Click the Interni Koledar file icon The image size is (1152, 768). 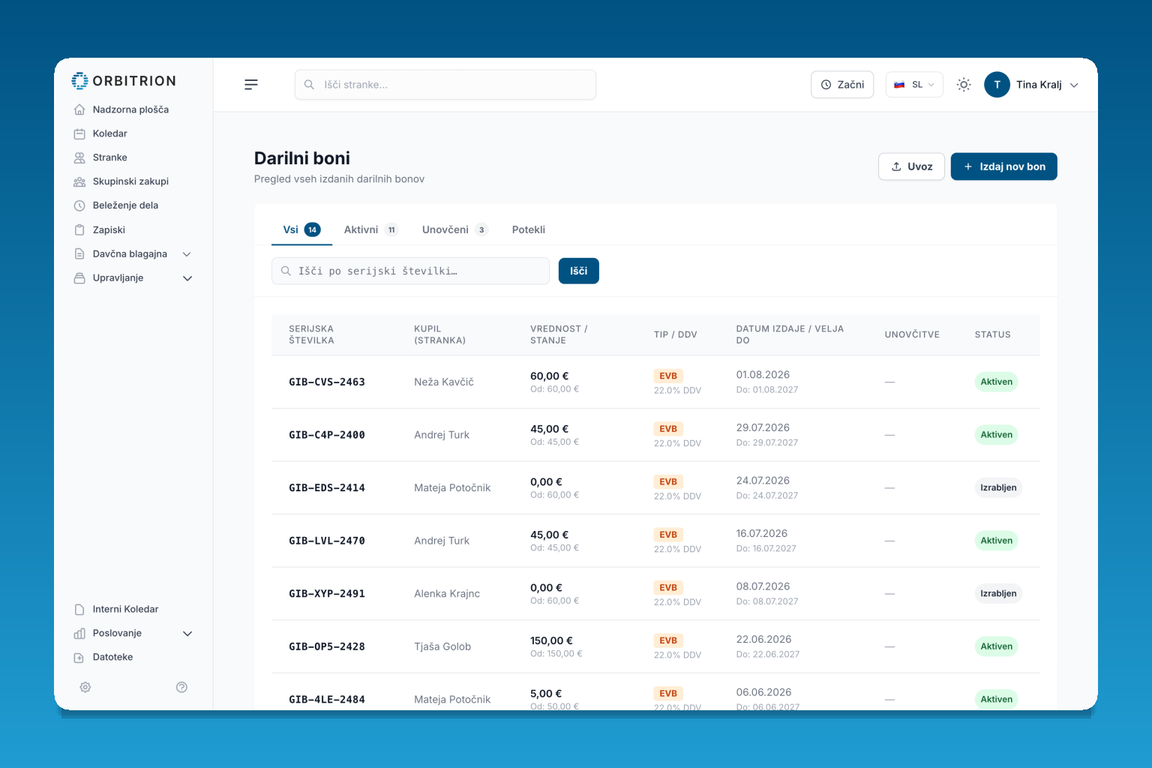click(79, 609)
